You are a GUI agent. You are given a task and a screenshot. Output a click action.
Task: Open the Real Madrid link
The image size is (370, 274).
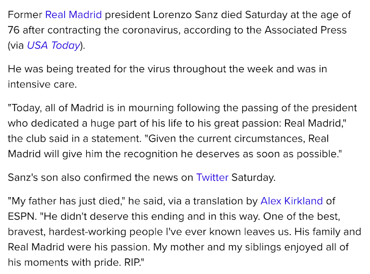tap(73, 14)
